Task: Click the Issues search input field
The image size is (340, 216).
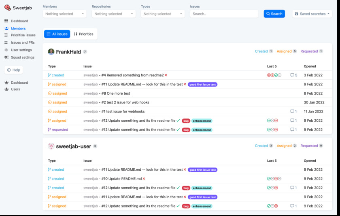Action: click(x=224, y=14)
